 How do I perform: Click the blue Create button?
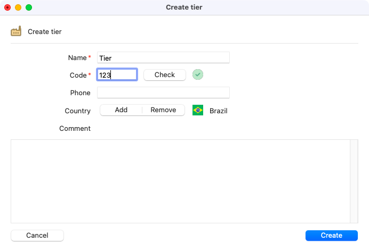[x=332, y=235]
